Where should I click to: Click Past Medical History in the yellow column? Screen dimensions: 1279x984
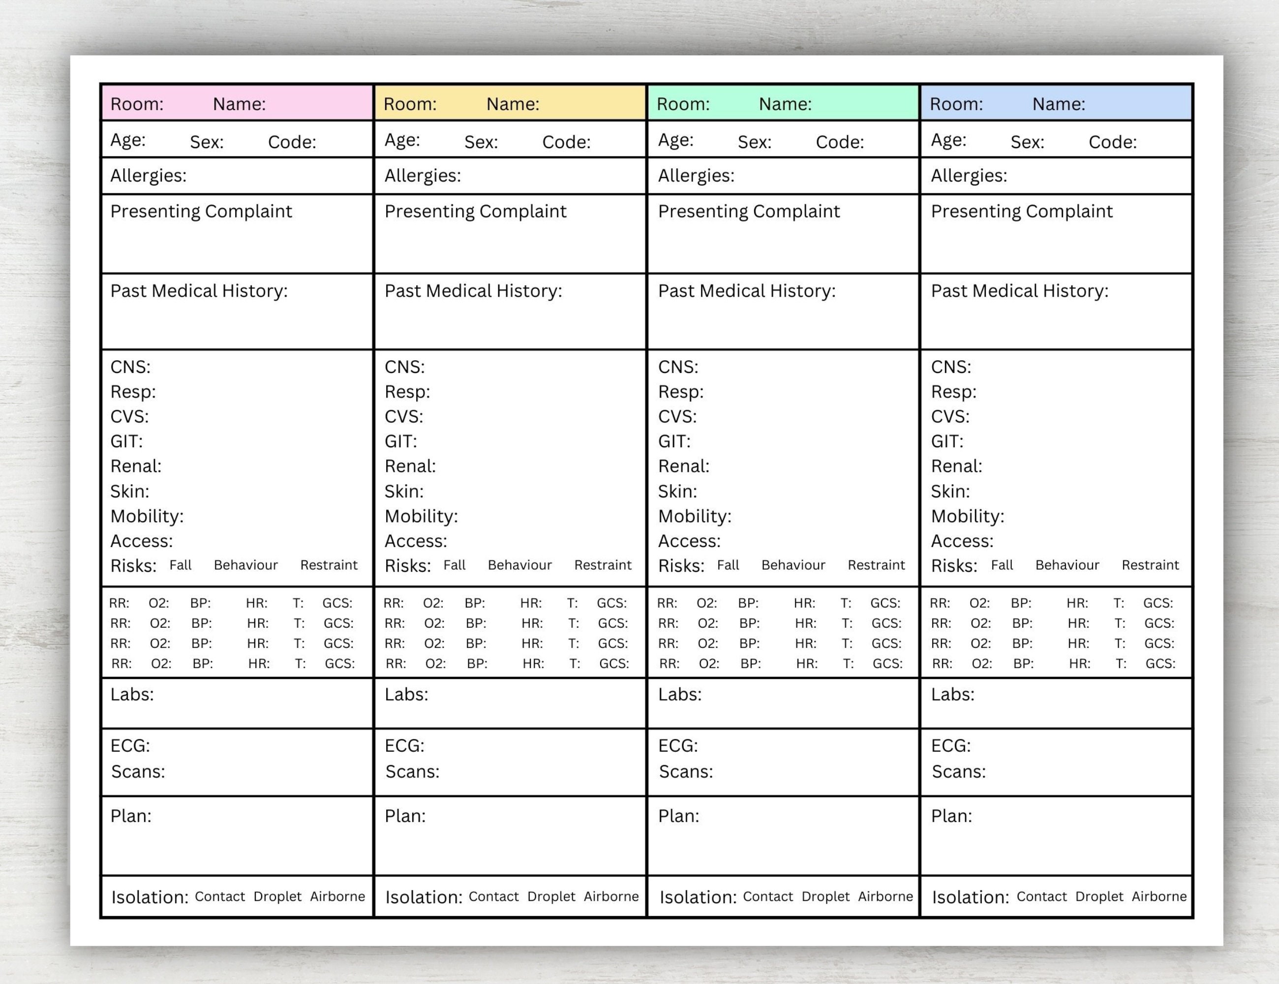tap(474, 290)
